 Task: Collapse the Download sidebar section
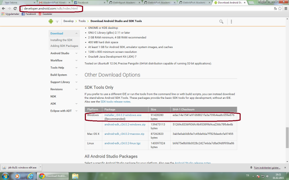(76, 34)
